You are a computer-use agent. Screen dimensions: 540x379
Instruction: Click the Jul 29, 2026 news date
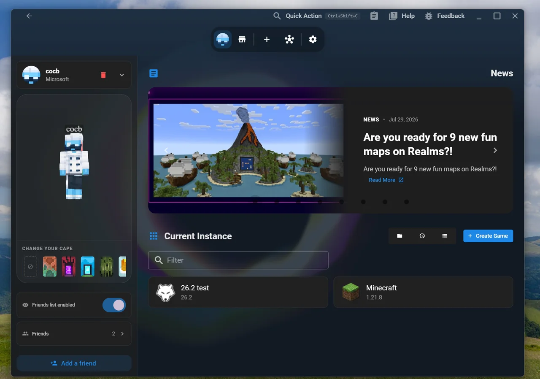click(403, 120)
